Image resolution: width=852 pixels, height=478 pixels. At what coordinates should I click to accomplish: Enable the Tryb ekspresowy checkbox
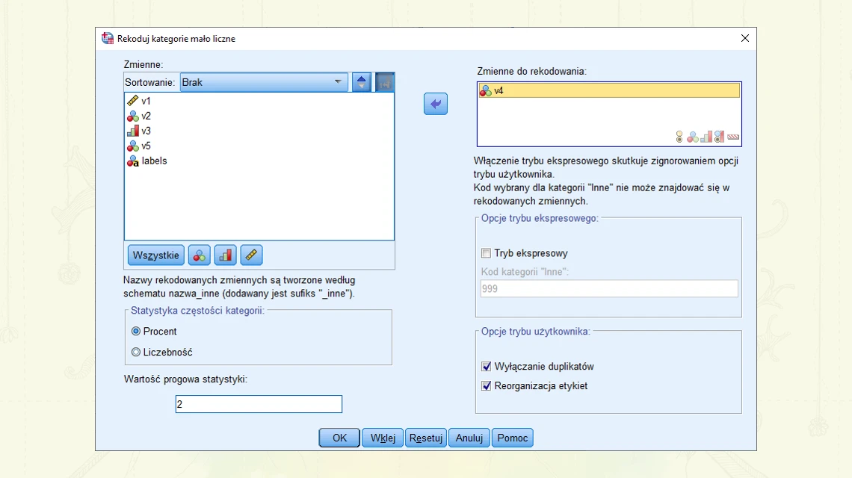point(487,253)
